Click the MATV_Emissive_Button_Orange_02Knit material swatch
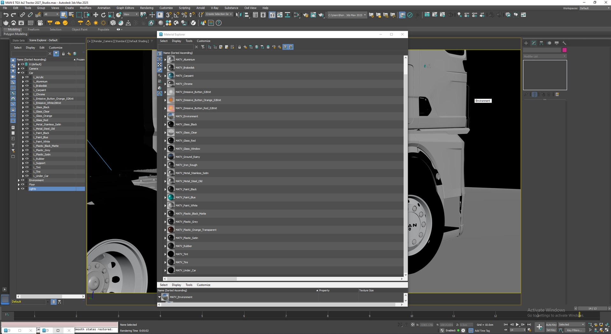This screenshot has width=611, height=334. click(171, 100)
